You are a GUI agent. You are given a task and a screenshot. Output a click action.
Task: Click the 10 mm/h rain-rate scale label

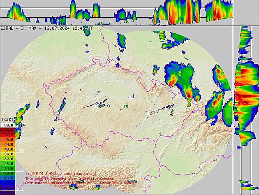[22, 151]
